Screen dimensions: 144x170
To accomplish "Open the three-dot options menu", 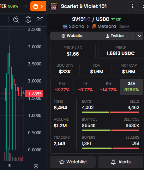I will point(133,6).
